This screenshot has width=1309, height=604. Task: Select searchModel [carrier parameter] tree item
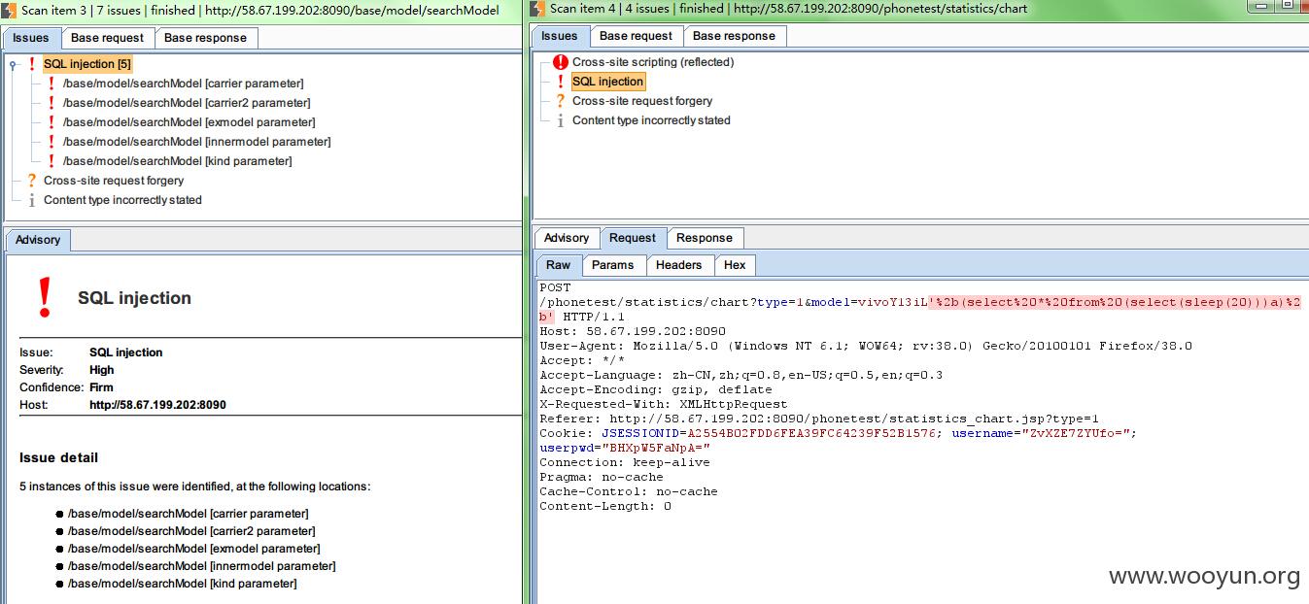tap(183, 84)
